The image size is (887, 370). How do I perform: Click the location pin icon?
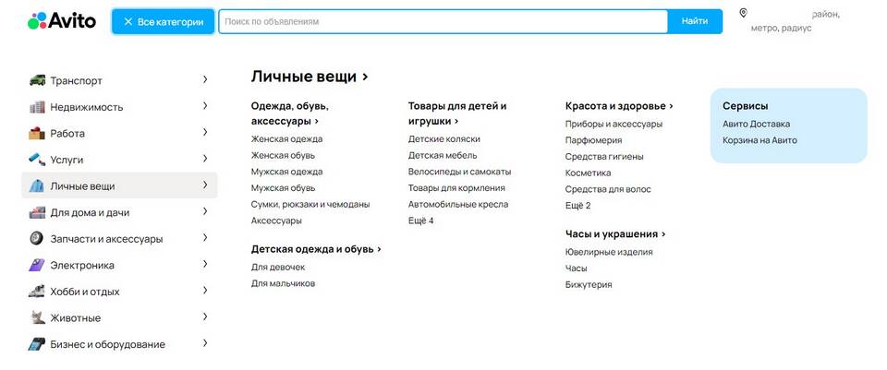pyautogui.click(x=743, y=13)
